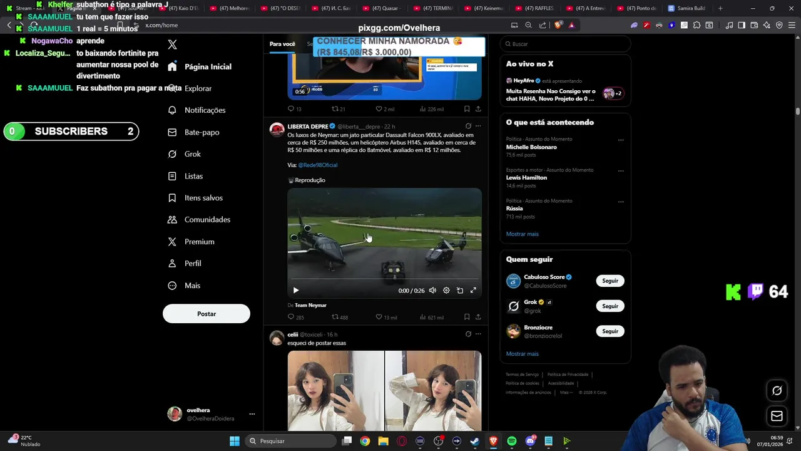Image resolution: width=801 pixels, height=451 pixels.
Task: Switch to the Para você tab
Action: tap(282, 44)
